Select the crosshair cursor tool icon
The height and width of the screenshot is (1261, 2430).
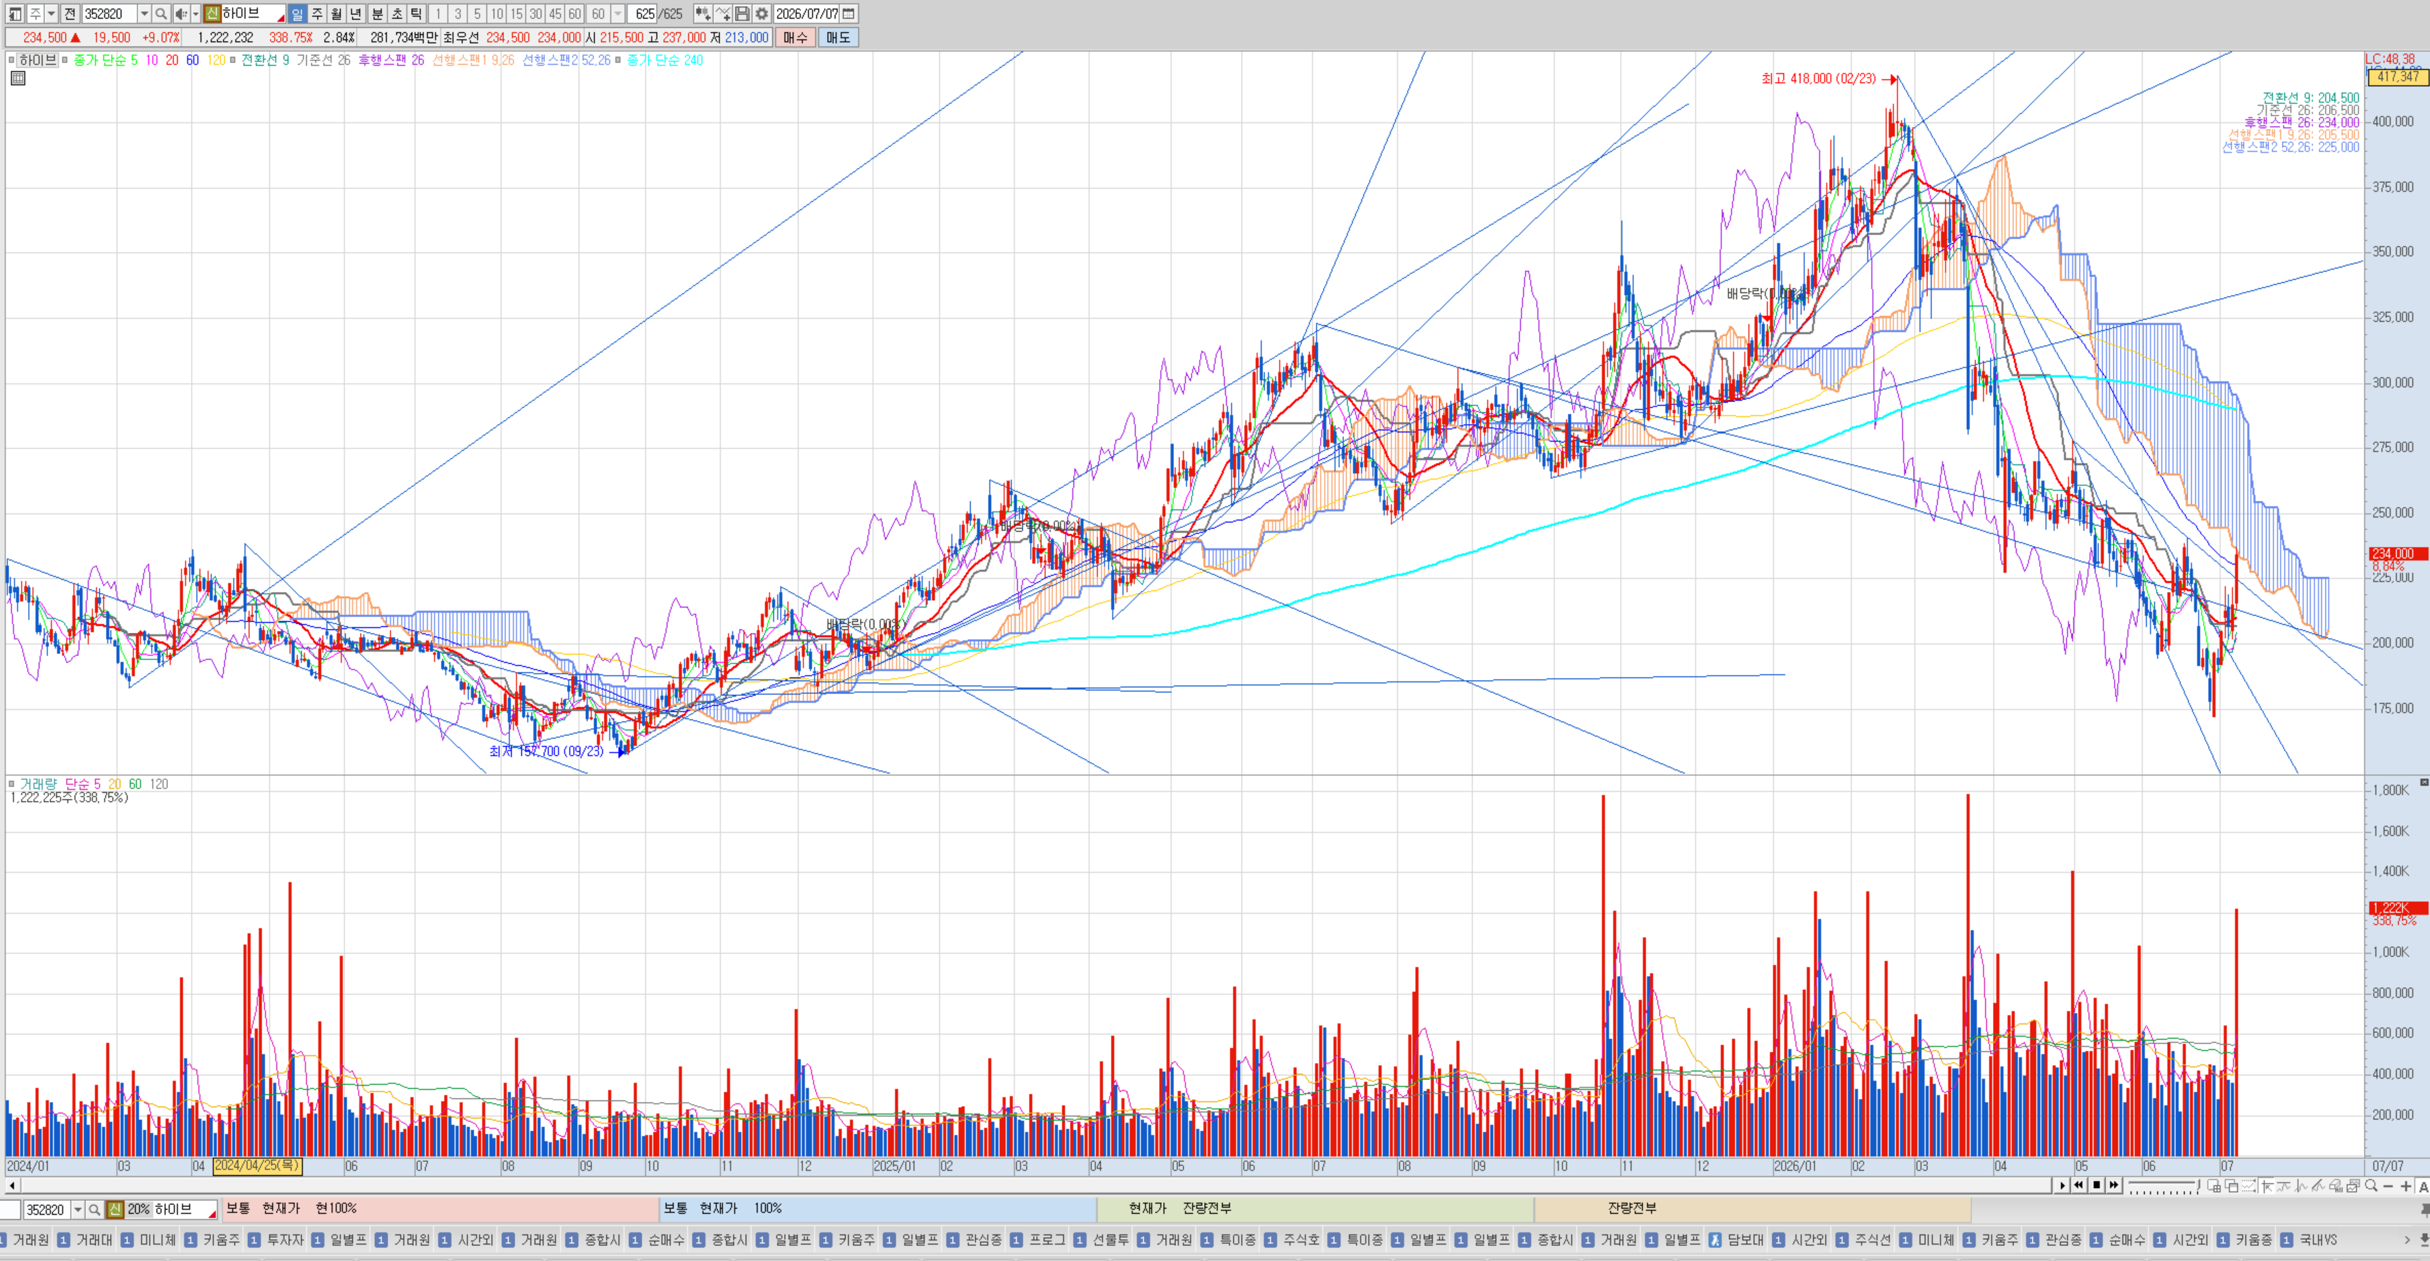tap(2267, 1185)
